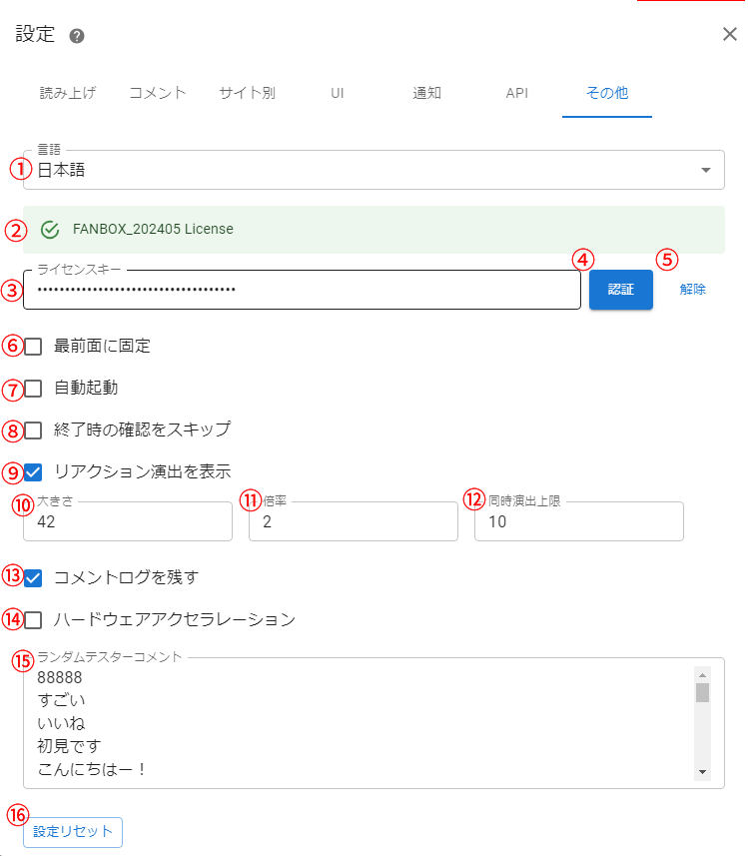748x856 pixels.
Task: Click the 解除 link
Action: click(x=692, y=290)
